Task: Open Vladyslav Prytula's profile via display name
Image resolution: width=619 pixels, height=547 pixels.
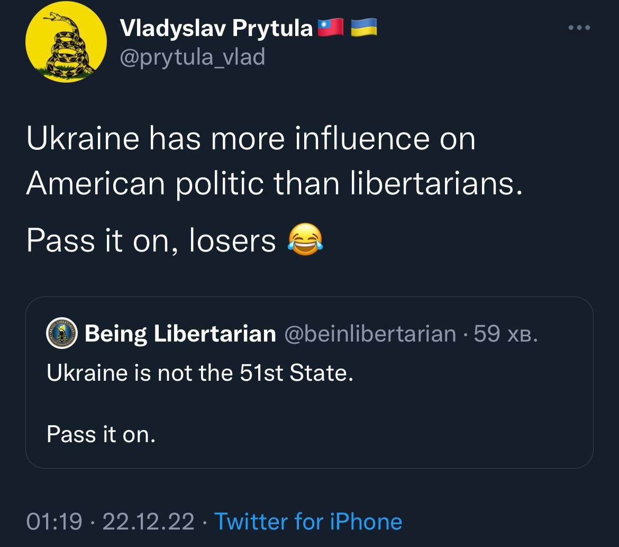Action: click(217, 28)
